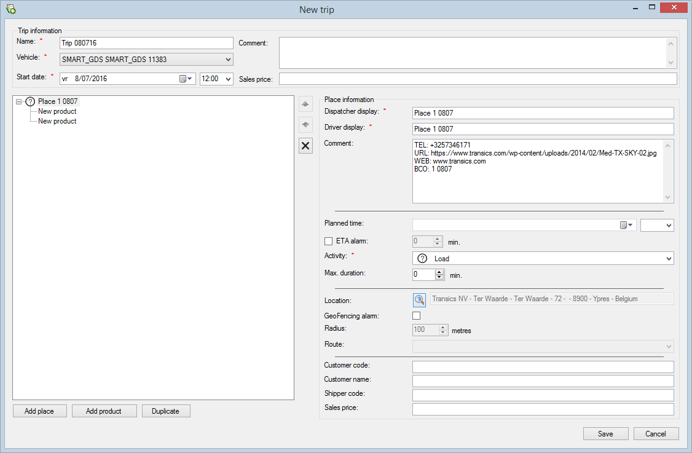Image resolution: width=692 pixels, height=453 pixels.
Task: Select the second New product tree item
Action: [57, 121]
